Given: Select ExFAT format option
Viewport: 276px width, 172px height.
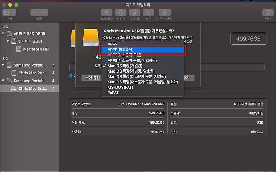Looking at the screenshot, I should (143, 93).
